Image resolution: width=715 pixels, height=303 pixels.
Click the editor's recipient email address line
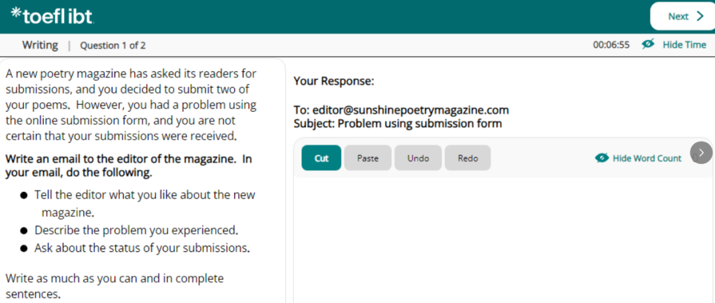coord(401,110)
